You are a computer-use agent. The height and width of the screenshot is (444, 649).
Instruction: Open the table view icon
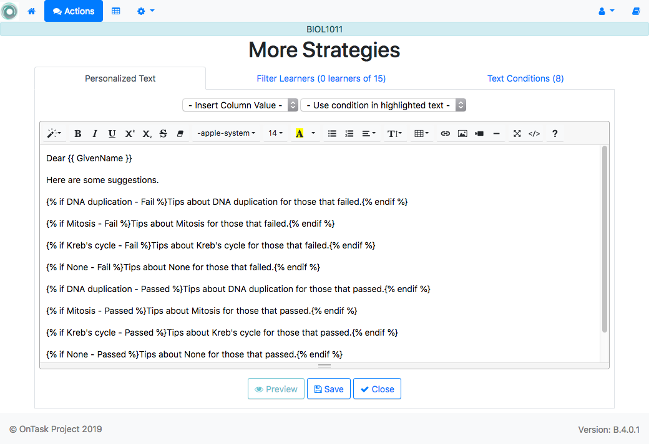(116, 11)
